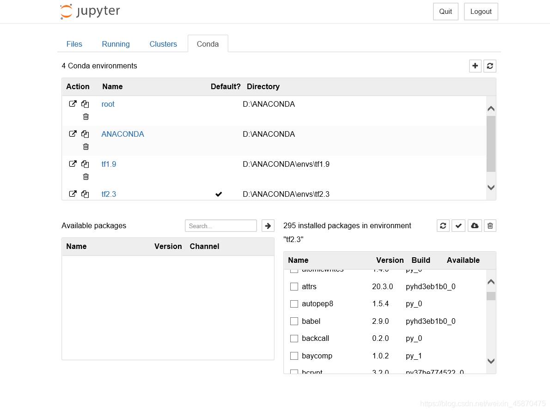The width and height of the screenshot is (550, 412).
Task: Update selected packages with cloud icon
Action: pyautogui.click(x=475, y=225)
